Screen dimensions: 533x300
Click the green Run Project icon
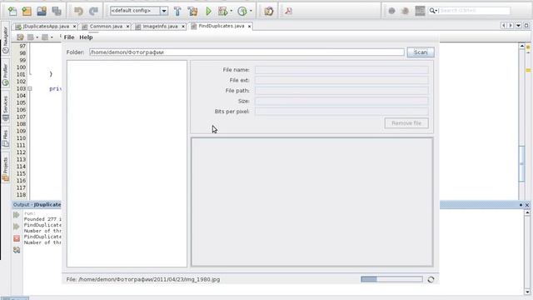(x=209, y=11)
